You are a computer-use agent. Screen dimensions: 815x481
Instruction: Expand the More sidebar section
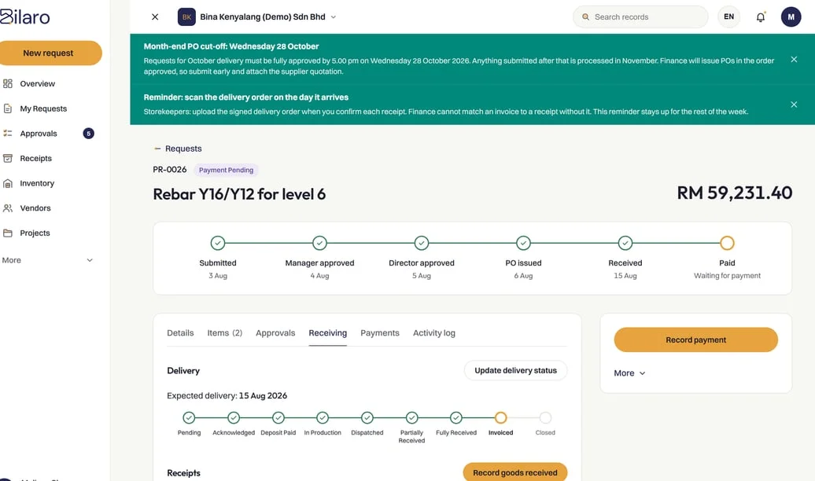(x=48, y=260)
